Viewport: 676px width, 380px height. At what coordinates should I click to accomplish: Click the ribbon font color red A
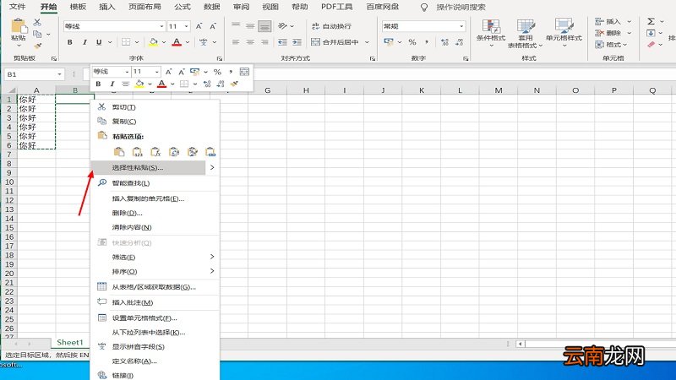tap(177, 41)
